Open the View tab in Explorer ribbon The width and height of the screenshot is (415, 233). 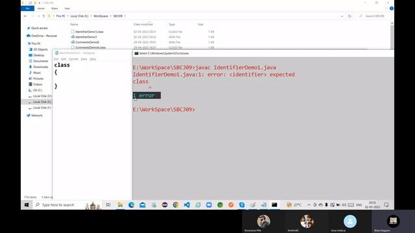tap(67, 8)
